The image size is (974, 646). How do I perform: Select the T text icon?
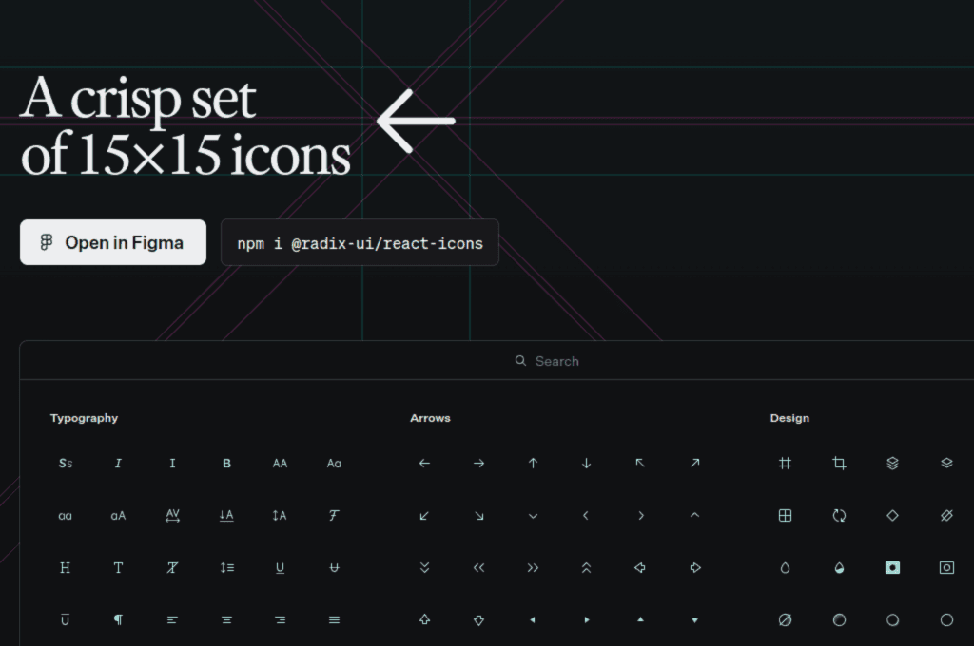[118, 567]
